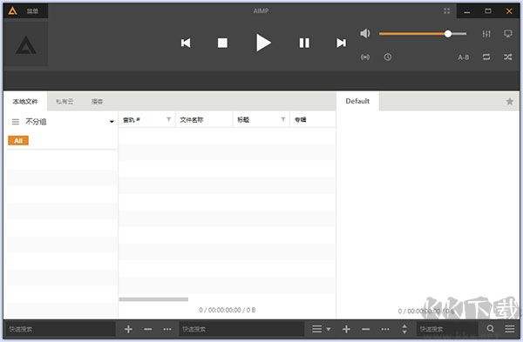Open filter funnel in 标题 column

283,119
